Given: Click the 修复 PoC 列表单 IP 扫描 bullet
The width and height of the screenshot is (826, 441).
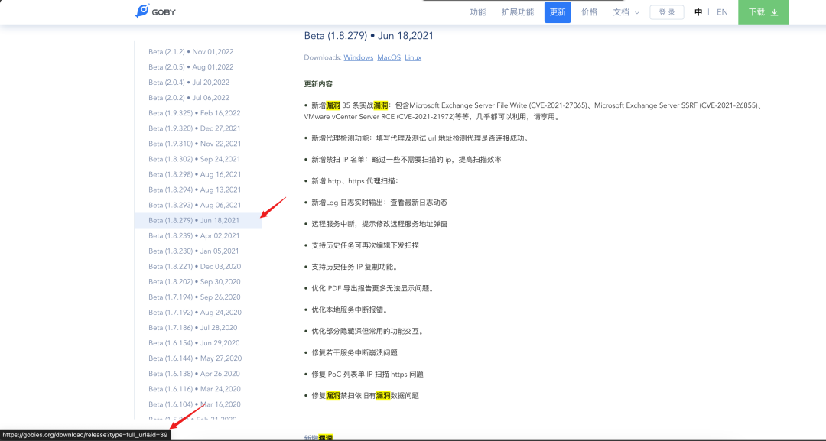Looking at the screenshot, I should (367, 375).
